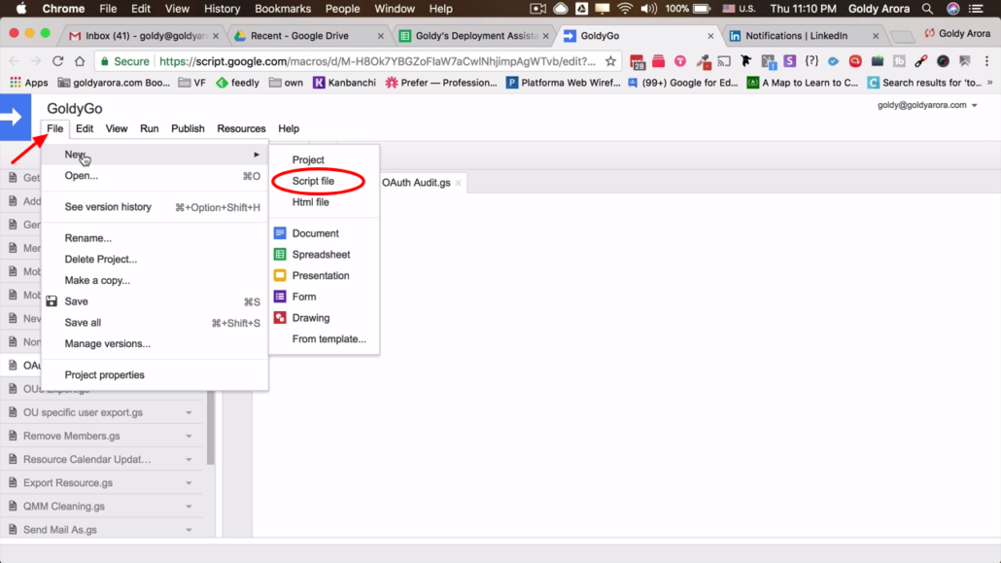
Task: Open the Resources menu
Action: pyautogui.click(x=241, y=128)
